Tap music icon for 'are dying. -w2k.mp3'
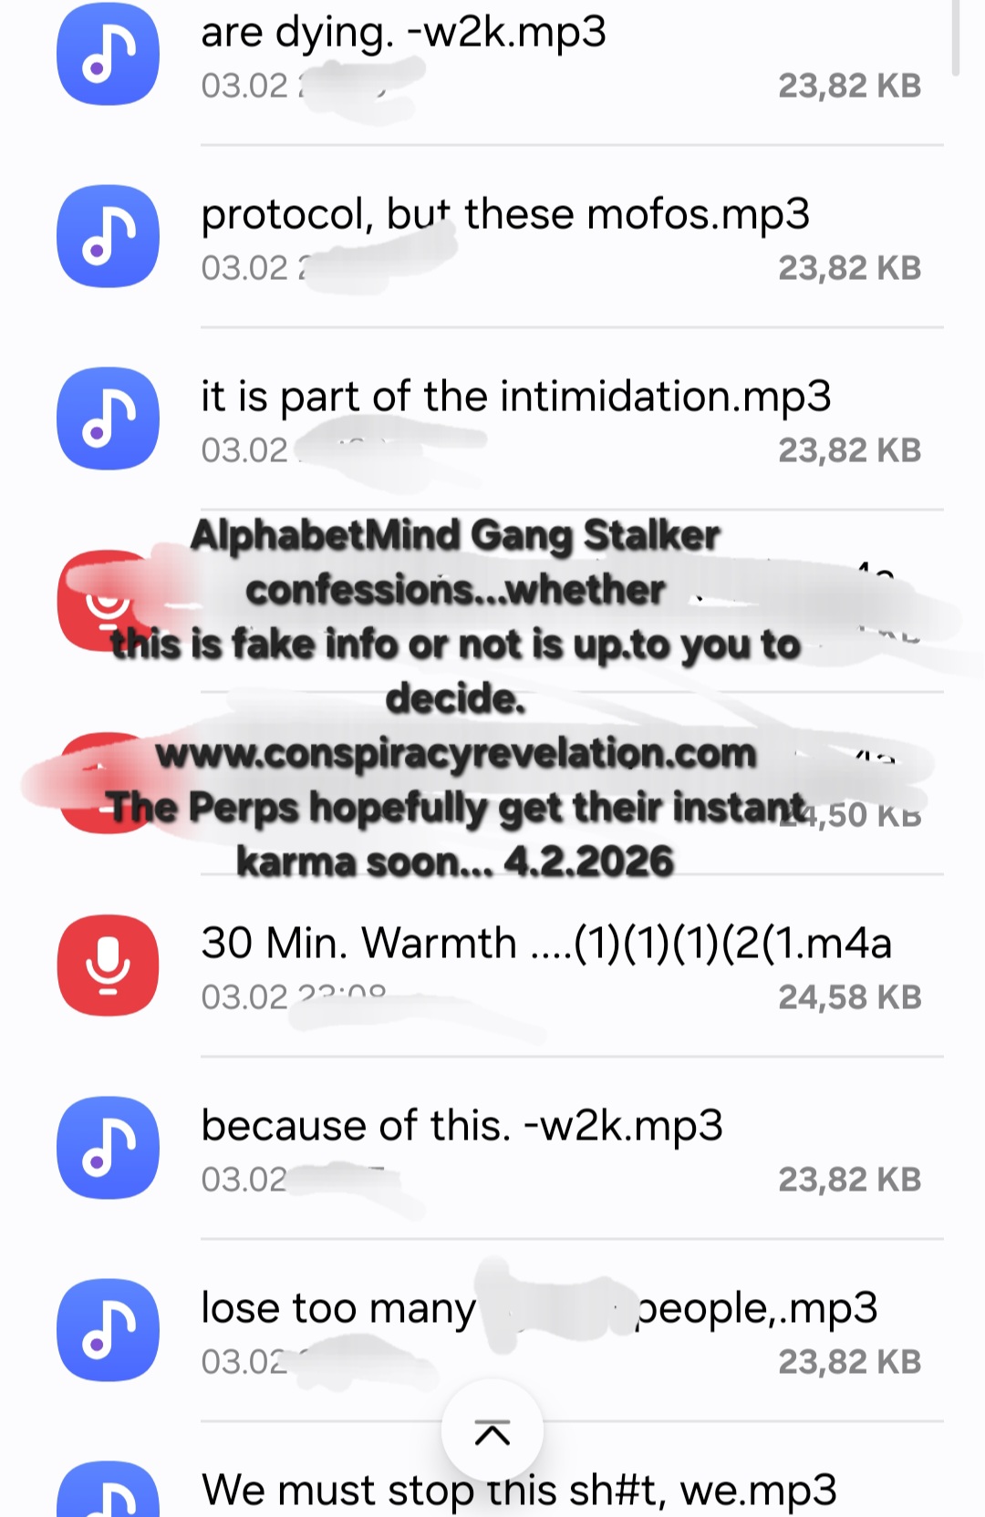 click(x=108, y=54)
